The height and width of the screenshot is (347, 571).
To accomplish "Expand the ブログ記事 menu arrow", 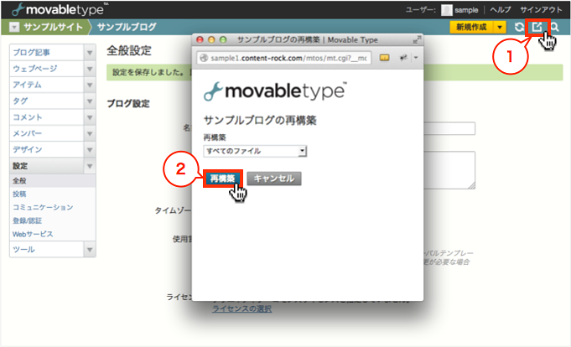I will point(90,53).
